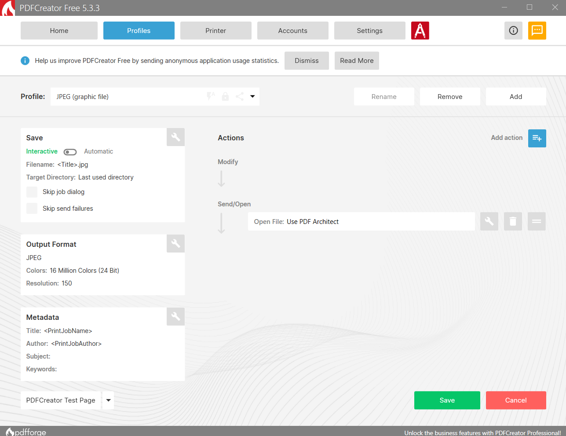This screenshot has height=436, width=566.
Task: Edit Output Format via its wrench icon
Action: (175, 243)
